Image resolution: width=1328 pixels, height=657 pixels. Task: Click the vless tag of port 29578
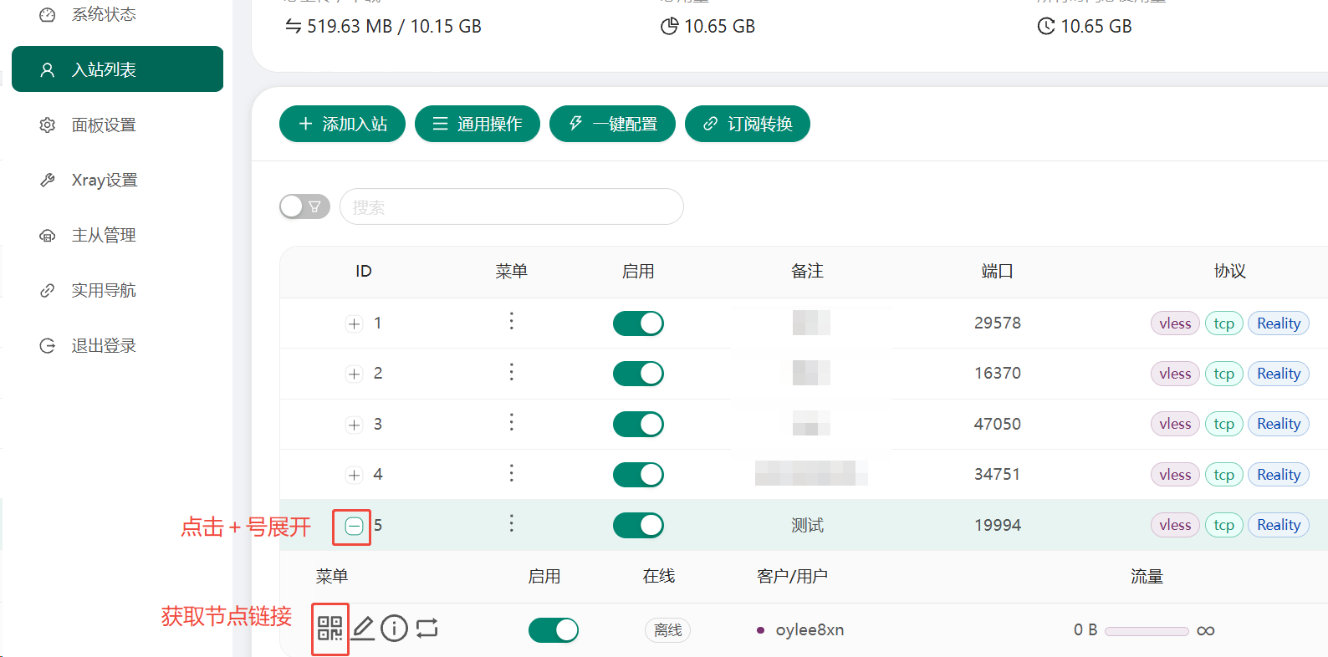[x=1175, y=323]
